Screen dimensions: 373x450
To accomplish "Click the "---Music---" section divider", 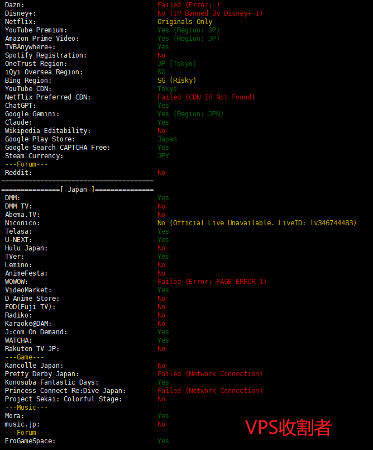I will click(x=26, y=408).
